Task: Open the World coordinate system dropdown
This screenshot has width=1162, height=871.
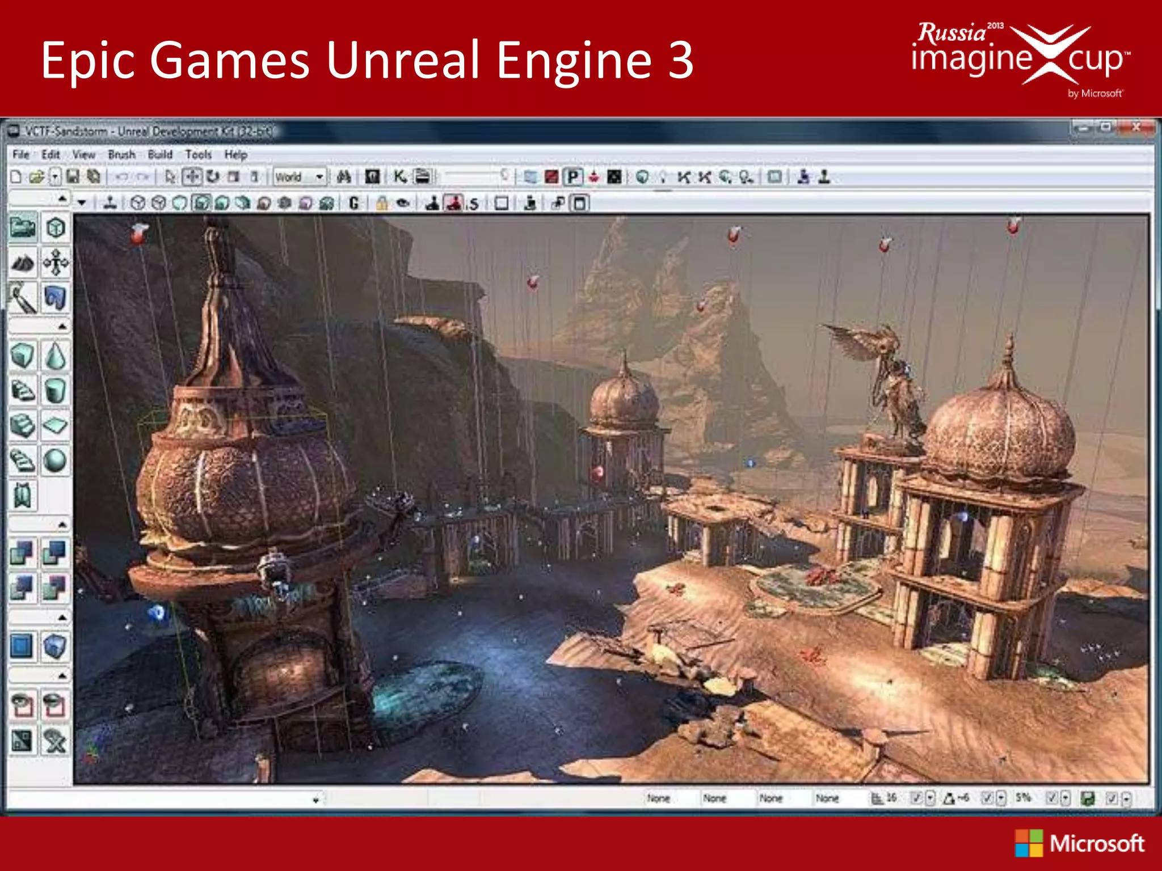Action: pyautogui.click(x=300, y=177)
